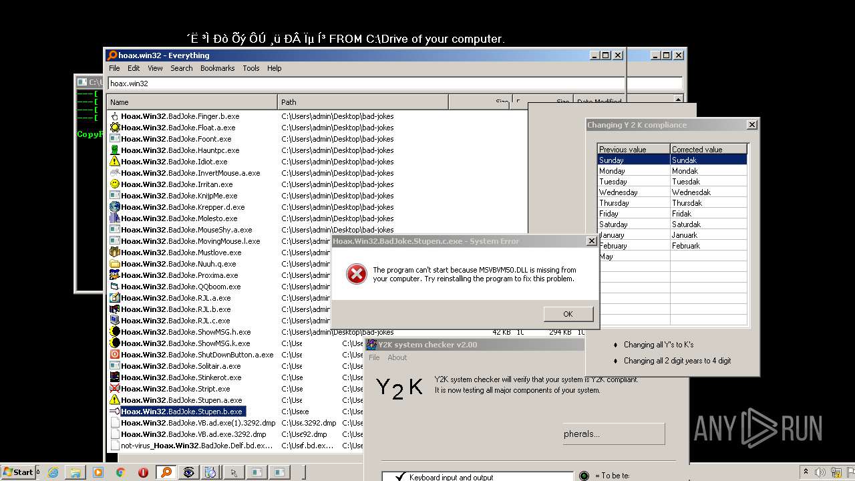Click the eye icon taskbar button
The image size is (855, 481).
188,472
